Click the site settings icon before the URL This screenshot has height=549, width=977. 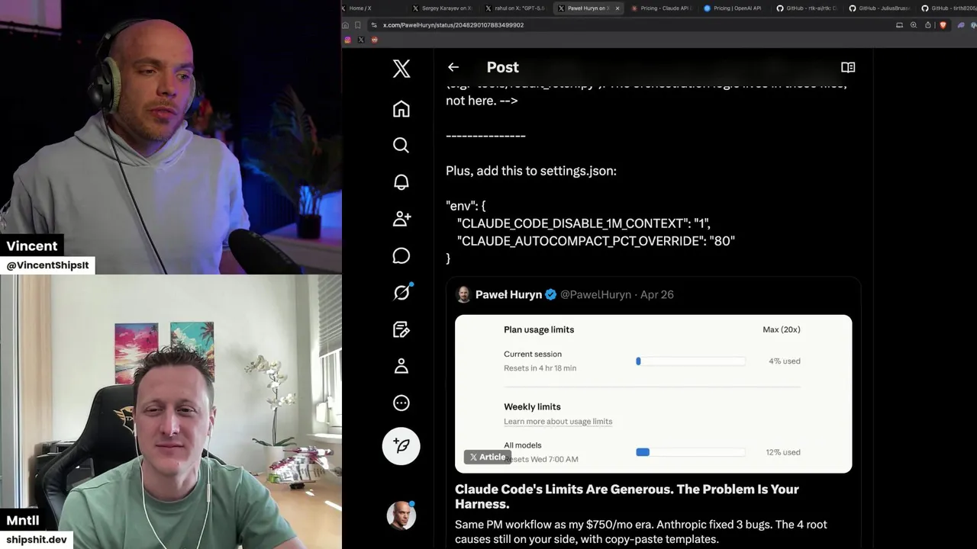coord(373,25)
